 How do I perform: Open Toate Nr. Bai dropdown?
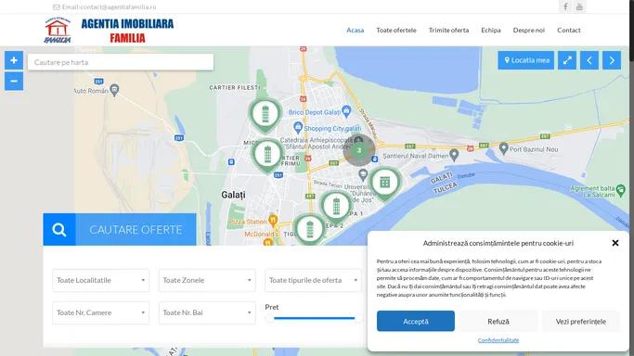click(x=207, y=312)
